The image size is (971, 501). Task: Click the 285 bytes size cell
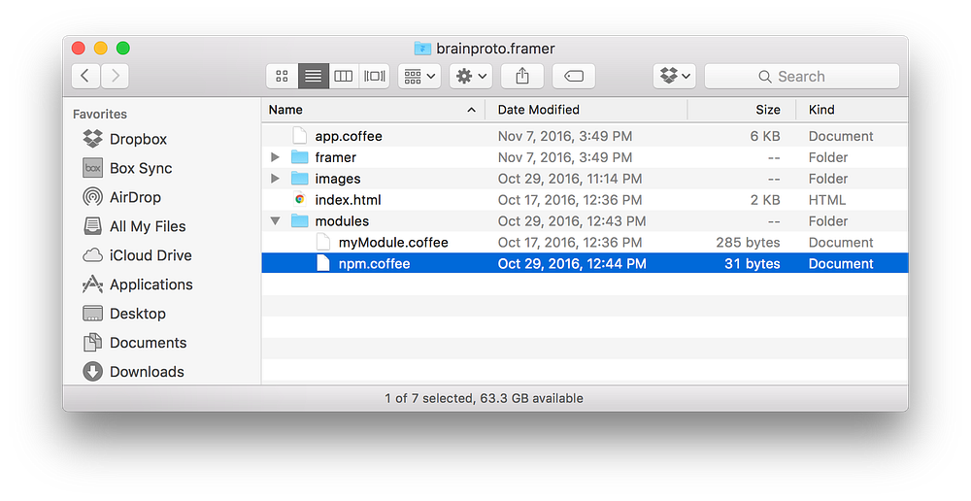[748, 242]
